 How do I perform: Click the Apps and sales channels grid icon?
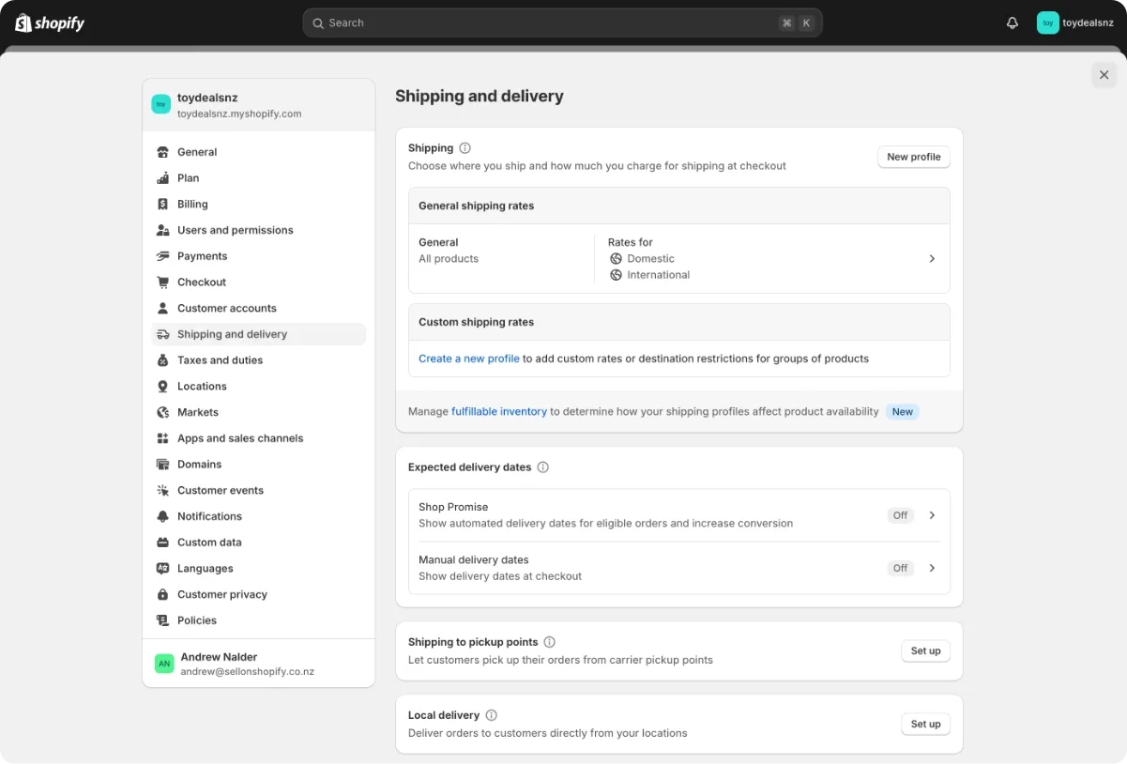162,438
